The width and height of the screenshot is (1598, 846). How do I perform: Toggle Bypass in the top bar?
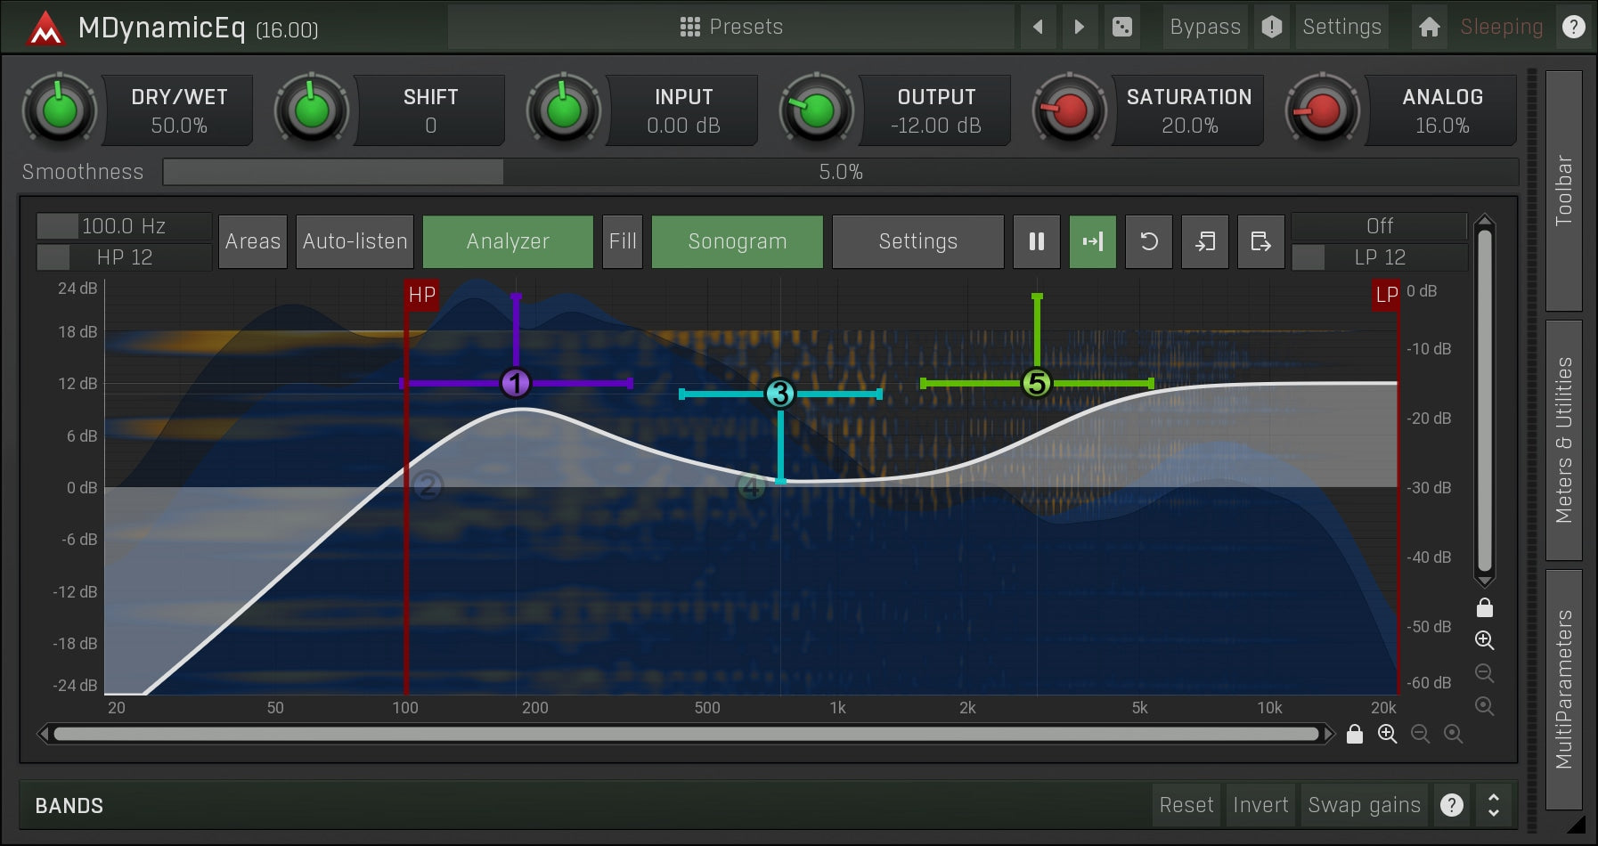[1204, 27]
